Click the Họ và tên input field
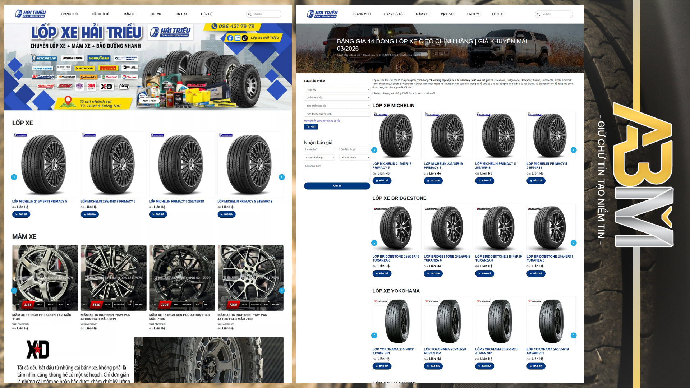This screenshot has width=690, height=388. pyautogui.click(x=319, y=149)
